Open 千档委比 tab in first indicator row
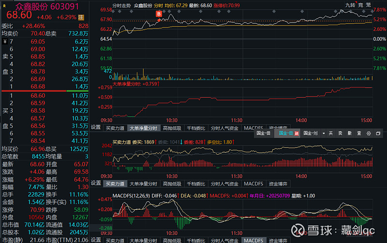This screenshot has height=243, width=387. pos(196,128)
